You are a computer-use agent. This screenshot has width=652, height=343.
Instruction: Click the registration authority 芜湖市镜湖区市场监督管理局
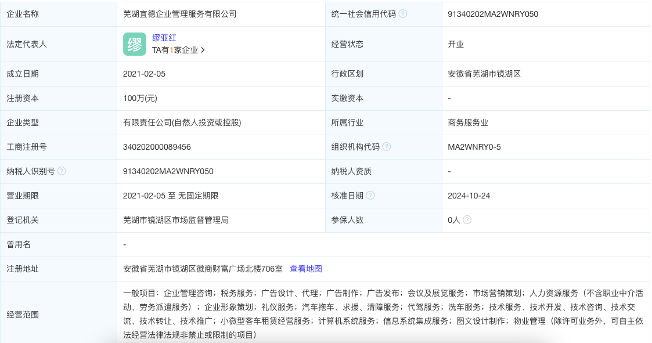pyautogui.click(x=176, y=220)
